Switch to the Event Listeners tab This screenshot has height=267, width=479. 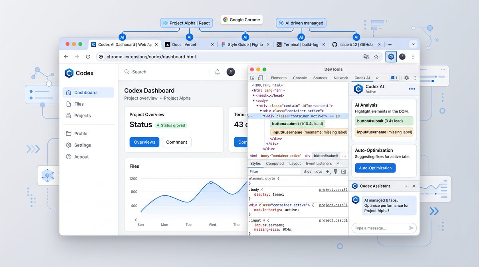click(319, 164)
